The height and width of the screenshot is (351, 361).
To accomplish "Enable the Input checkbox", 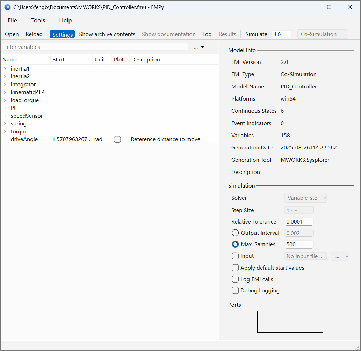I will [236, 256].
